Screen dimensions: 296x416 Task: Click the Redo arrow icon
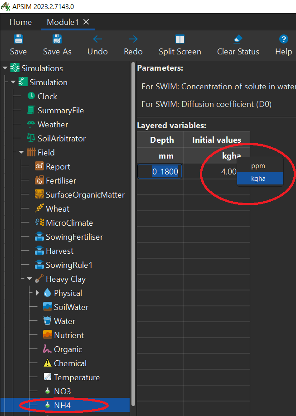(133, 39)
